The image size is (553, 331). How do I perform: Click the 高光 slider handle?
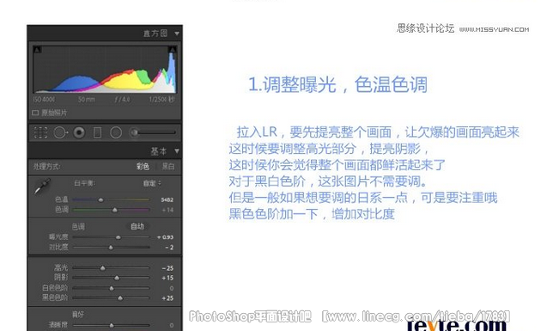coord(103,268)
